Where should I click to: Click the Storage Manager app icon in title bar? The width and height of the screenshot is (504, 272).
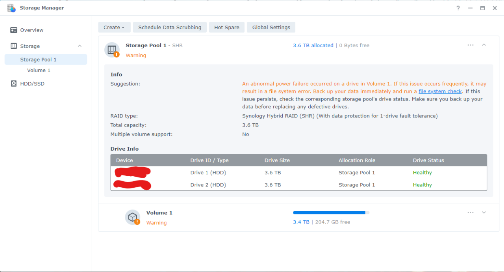(11, 8)
